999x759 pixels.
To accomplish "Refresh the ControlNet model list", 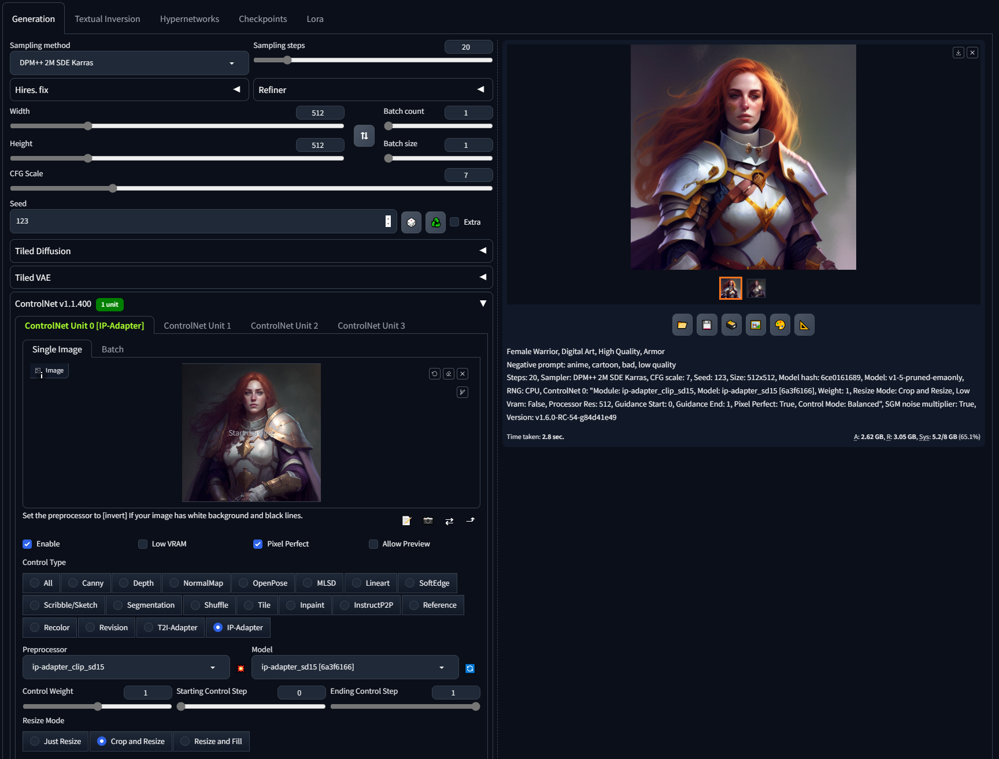I will (470, 668).
